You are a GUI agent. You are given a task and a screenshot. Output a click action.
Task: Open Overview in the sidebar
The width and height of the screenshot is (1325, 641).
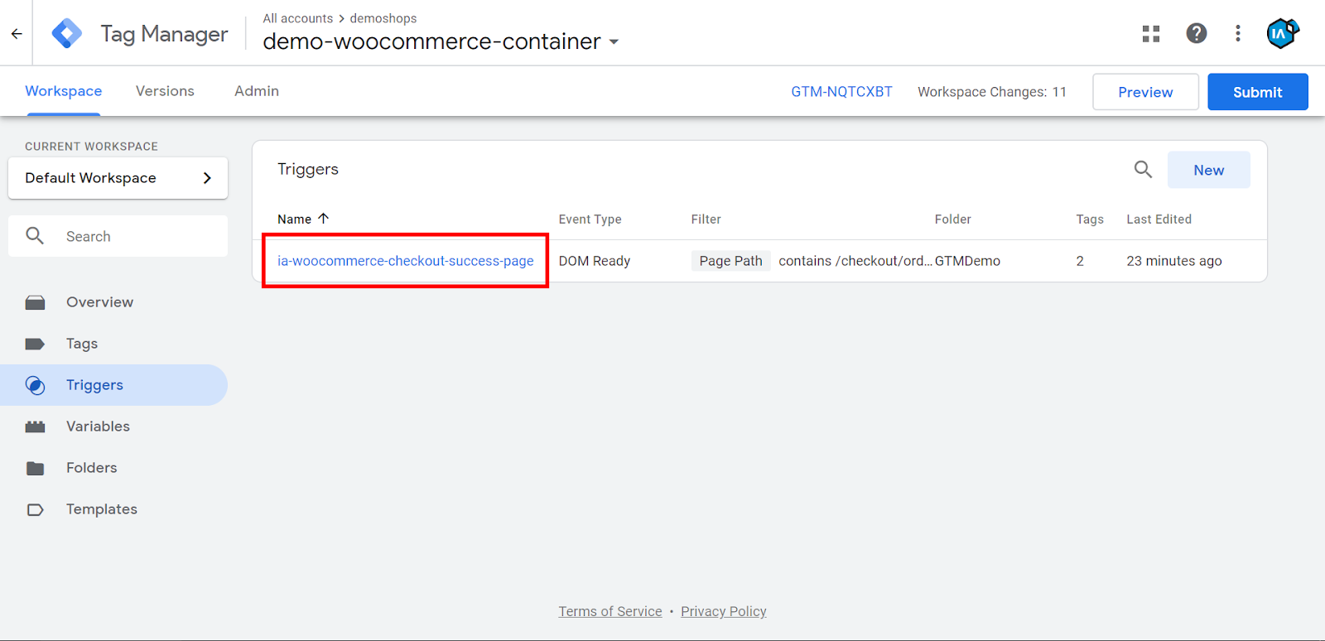tap(99, 302)
